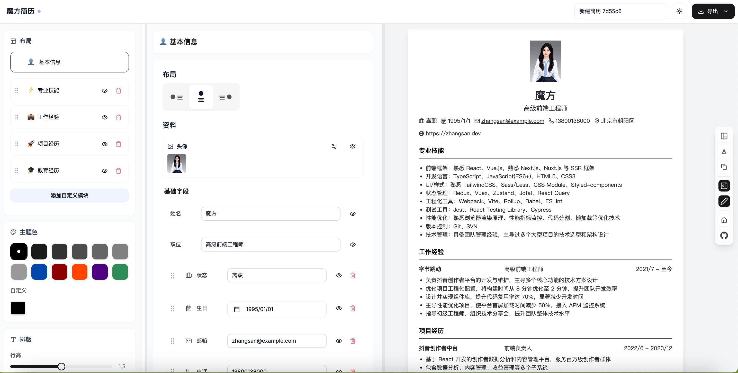Open the zhangsan@example.com link in preview
Screen dimensions: 738x373
[x=512, y=121]
